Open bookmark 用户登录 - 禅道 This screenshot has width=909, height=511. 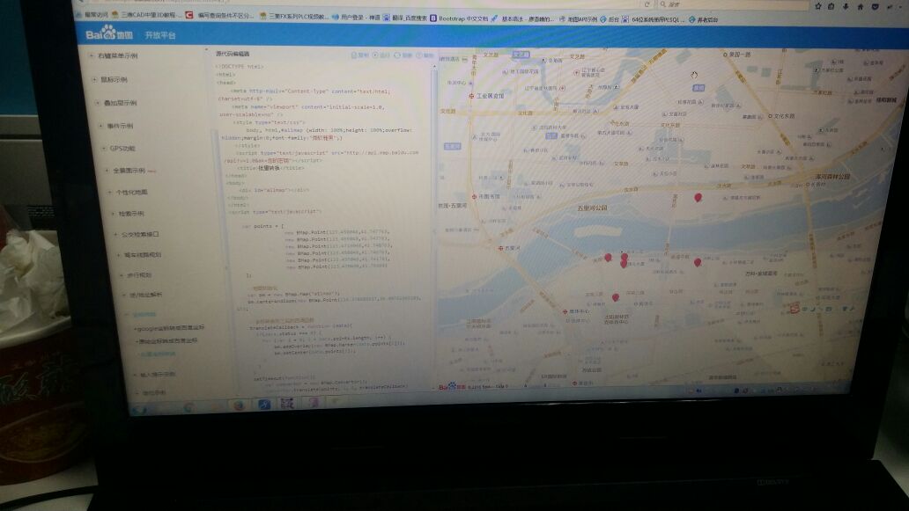tap(356, 18)
